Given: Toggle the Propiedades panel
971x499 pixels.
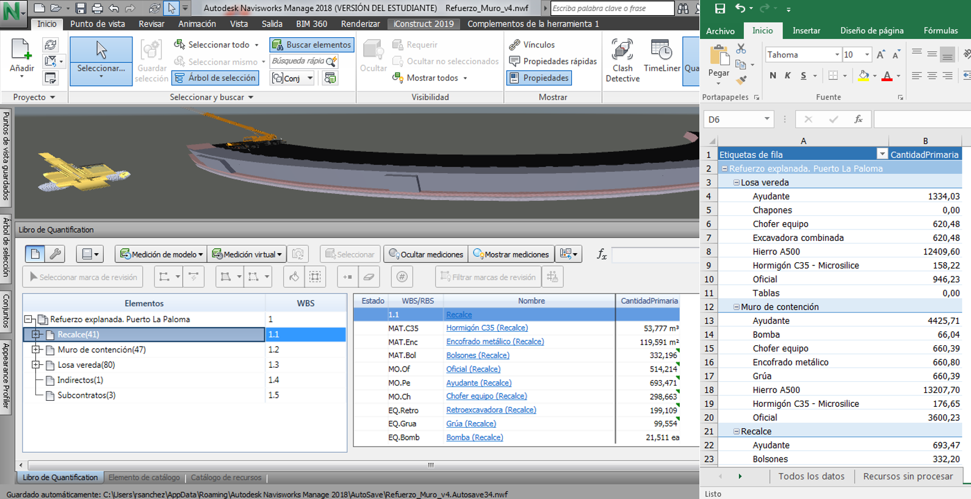Looking at the screenshot, I should pyautogui.click(x=539, y=78).
